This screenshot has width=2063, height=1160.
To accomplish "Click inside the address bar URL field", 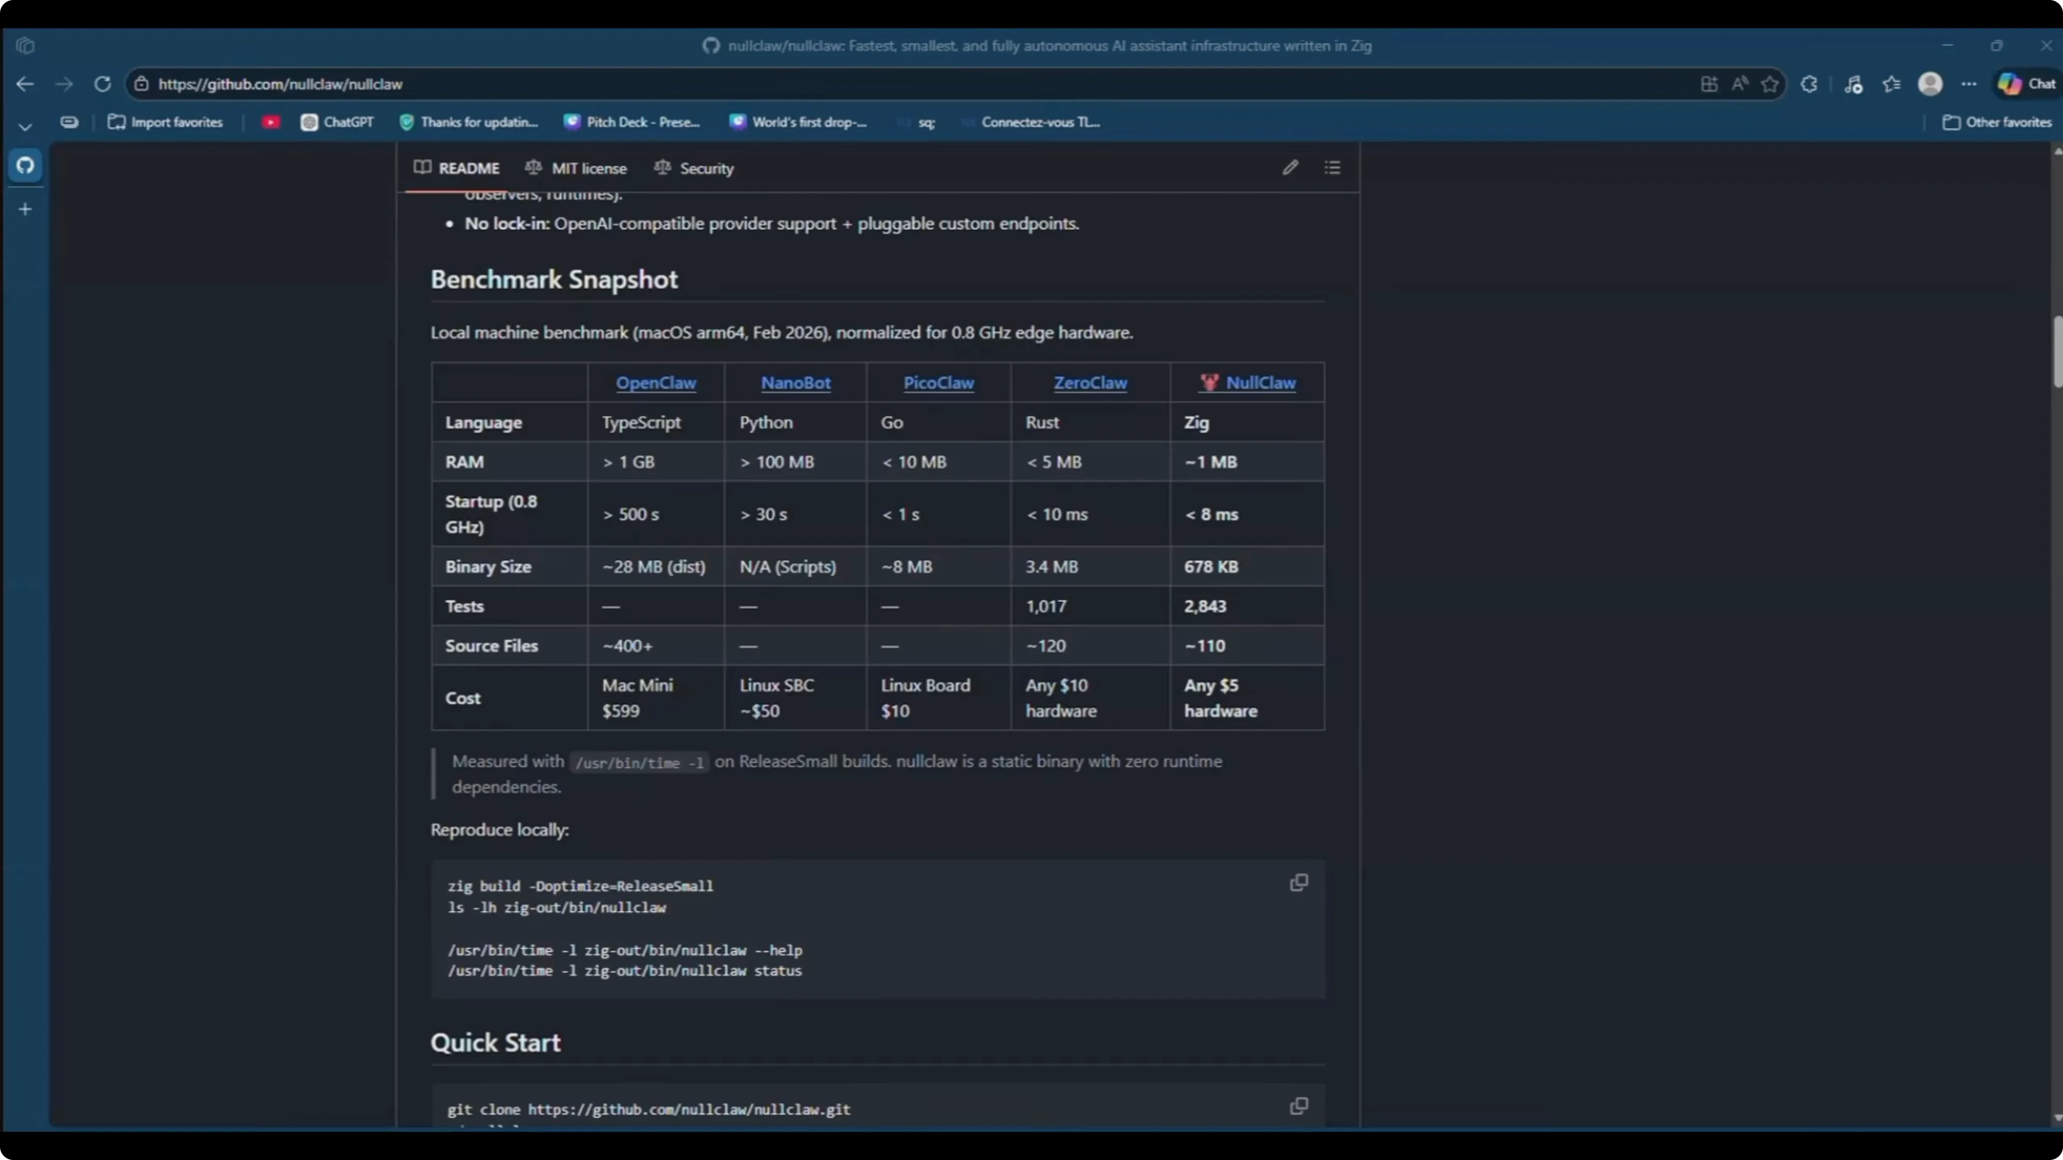I will (x=280, y=83).
